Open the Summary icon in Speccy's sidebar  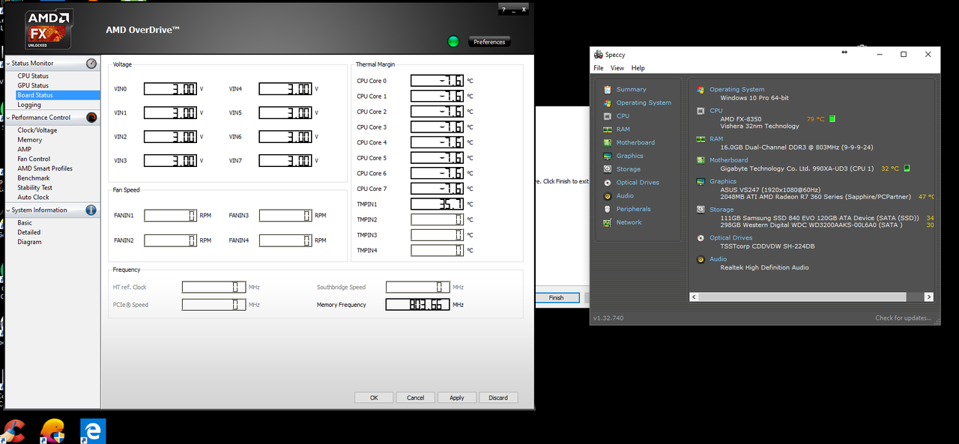click(x=608, y=90)
